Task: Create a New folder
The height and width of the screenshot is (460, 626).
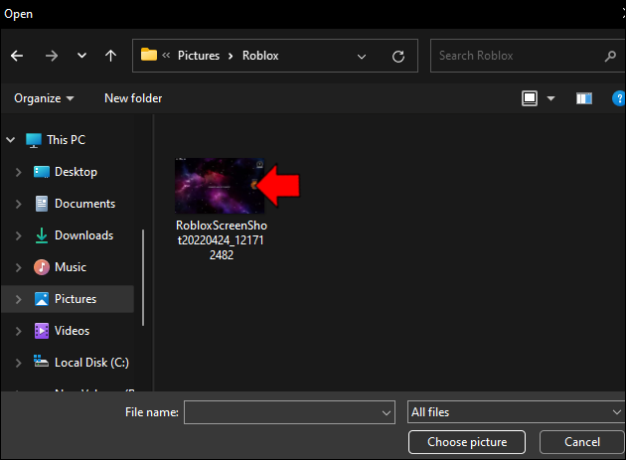Action: [133, 98]
